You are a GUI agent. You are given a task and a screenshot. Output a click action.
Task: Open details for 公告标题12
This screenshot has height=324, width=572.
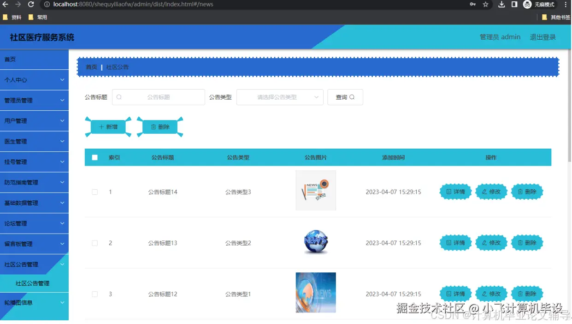(455, 294)
